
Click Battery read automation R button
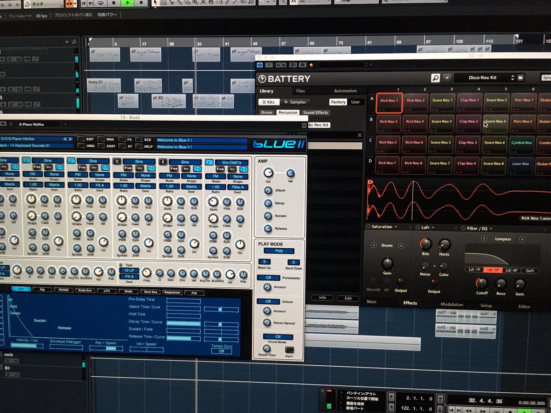278,65
